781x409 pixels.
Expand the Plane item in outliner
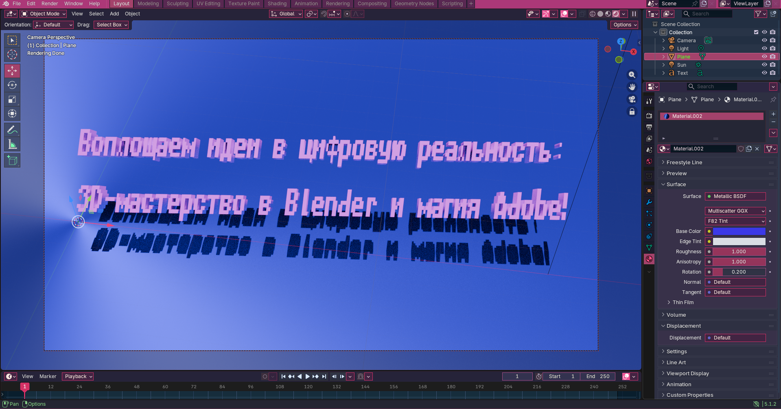click(663, 57)
